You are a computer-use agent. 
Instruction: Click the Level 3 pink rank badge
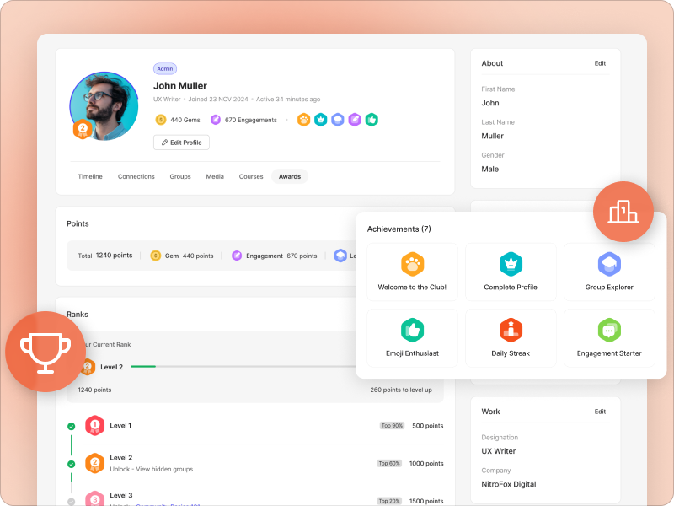tap(94, 499)
